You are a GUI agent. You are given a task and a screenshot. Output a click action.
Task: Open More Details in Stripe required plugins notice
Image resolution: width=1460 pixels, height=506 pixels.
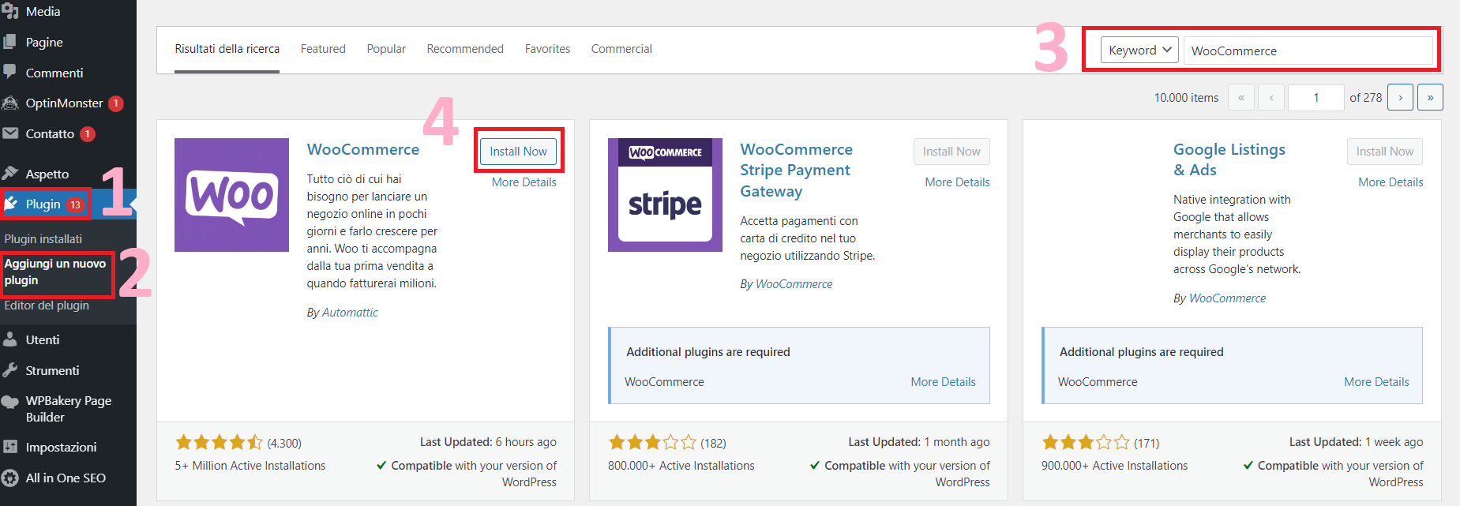[x=943, y=382]
